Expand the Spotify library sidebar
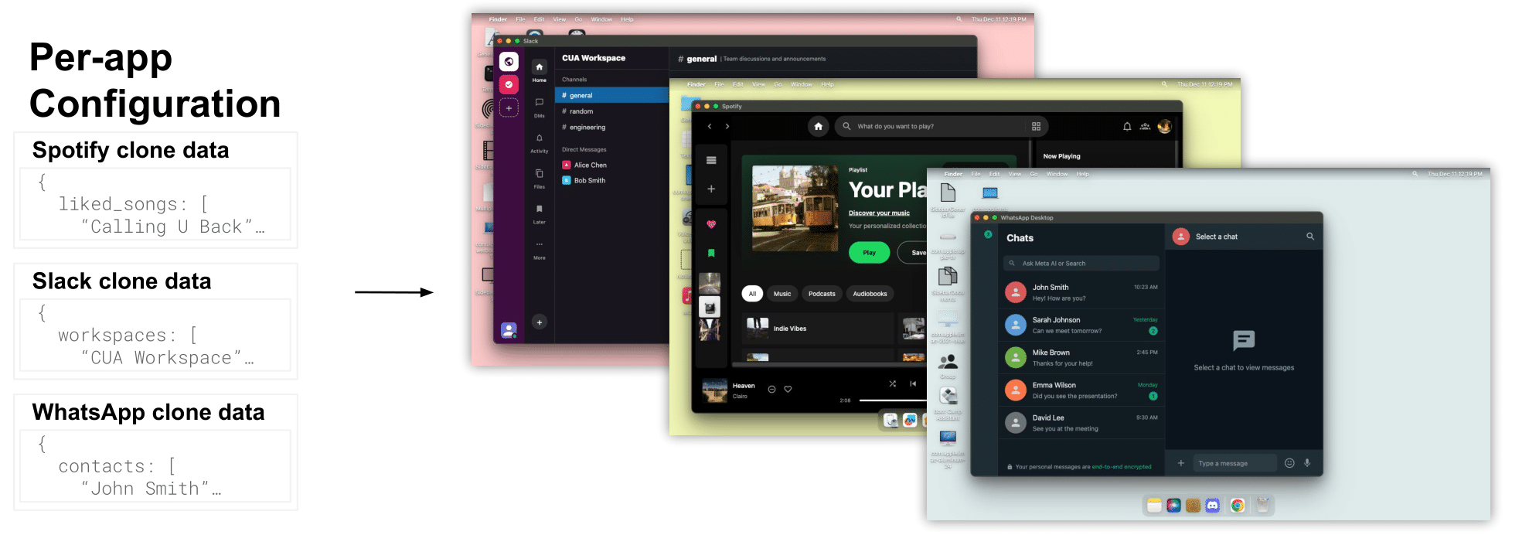Image resolution: width=1529 pixels, height=535 pixels. click(710, 160)
